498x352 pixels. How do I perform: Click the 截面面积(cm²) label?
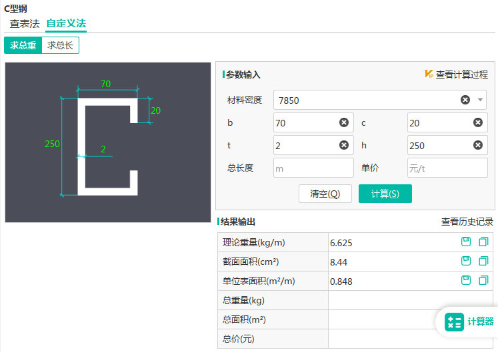pos(251,262)
